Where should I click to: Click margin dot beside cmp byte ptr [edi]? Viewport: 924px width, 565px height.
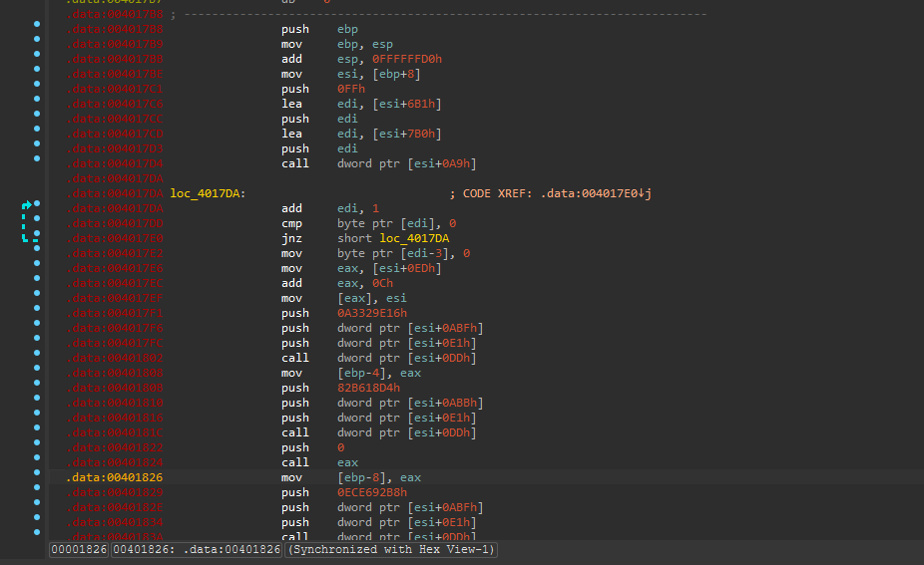37,224
